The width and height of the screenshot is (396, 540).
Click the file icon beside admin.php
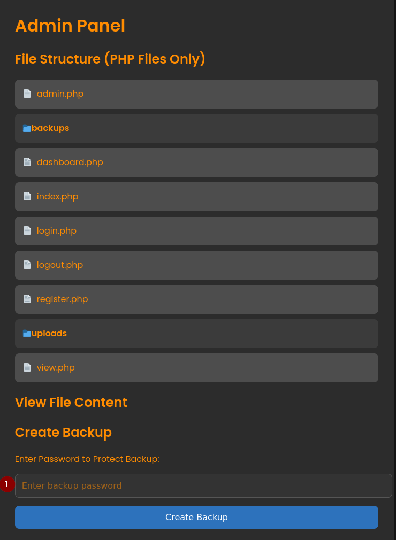tap(27, 94)
